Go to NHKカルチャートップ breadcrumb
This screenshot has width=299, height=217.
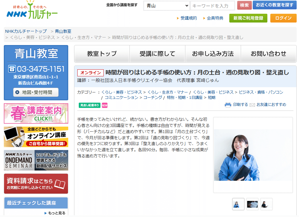pyautogui.click(x=26, y=31)
